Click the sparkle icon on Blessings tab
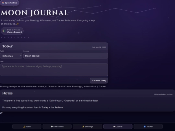This screenshot has width=175, height=131. (83, 126)
